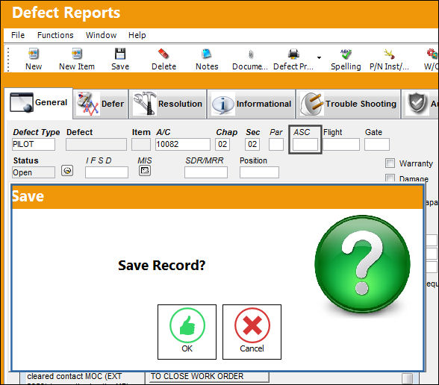Image resolution: width=439 pixels, height=385 pixels.
Task: Click the grayed-out Defect number field
Action: (x=96, y=145)
